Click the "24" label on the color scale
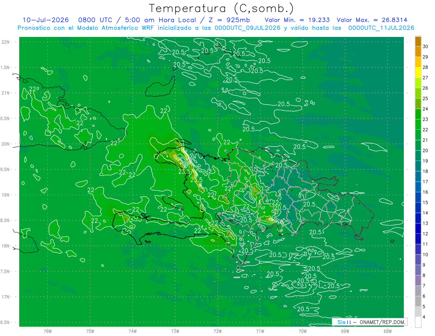Viewport: 435px width, 336px height. [x=425, y=109]
